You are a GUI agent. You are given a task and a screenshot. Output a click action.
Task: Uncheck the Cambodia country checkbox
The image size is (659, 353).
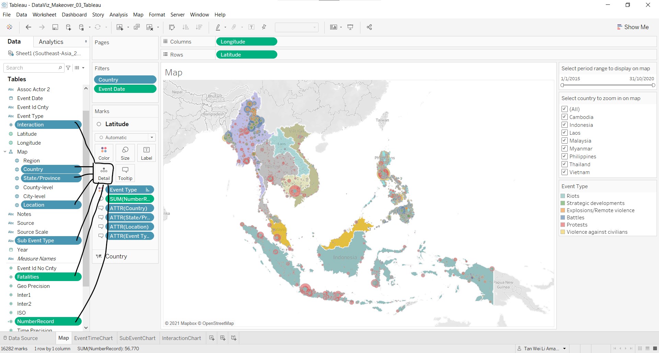564,117
